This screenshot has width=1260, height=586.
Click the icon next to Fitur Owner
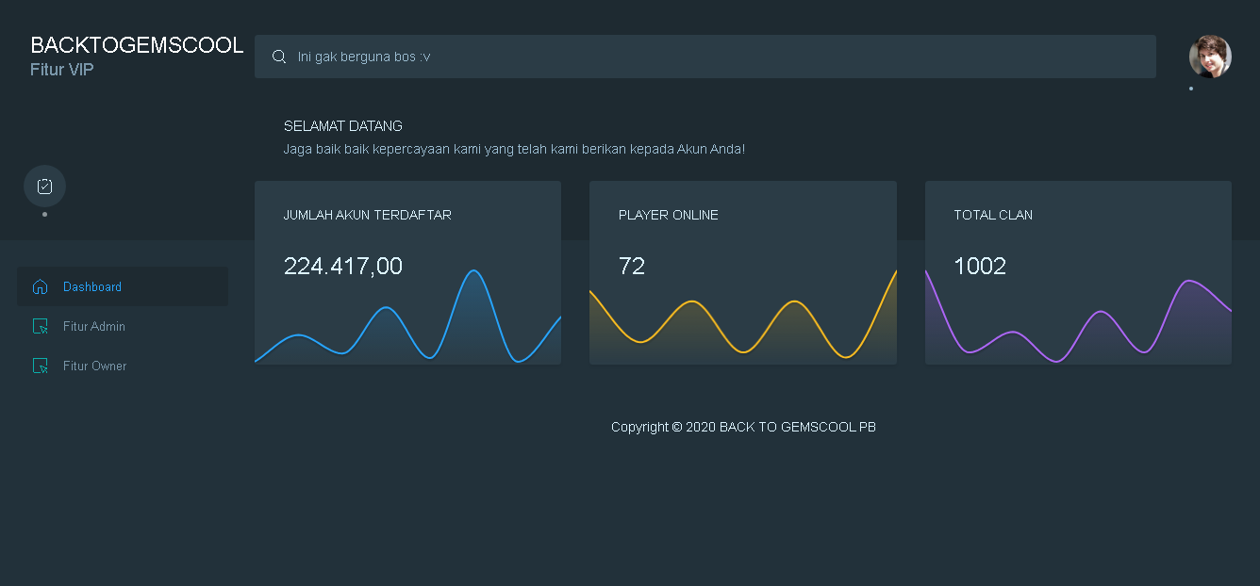(x=40, y=366)
